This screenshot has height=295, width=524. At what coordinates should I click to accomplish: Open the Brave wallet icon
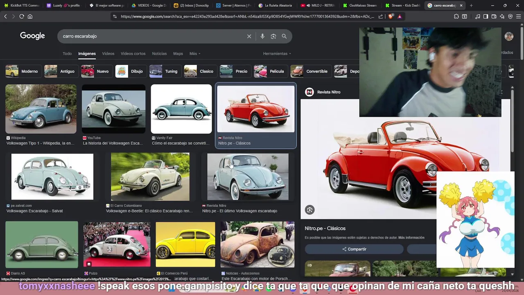click(494, 16)
